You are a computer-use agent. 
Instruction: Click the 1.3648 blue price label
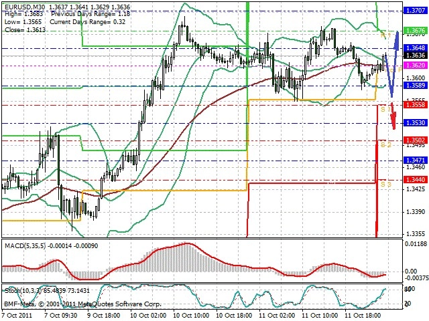pos(416,48)
